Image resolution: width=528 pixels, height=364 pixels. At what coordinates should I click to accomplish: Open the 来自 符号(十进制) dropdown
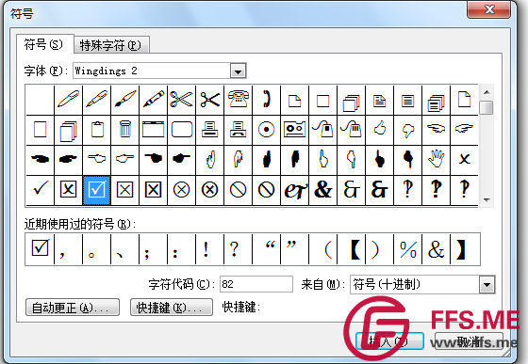pos(487,285)
